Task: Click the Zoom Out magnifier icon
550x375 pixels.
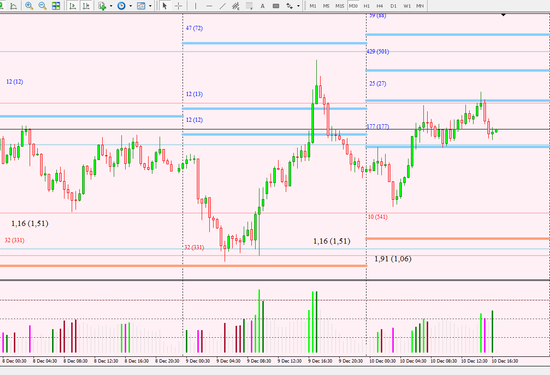Action: (x=43, y=6)
